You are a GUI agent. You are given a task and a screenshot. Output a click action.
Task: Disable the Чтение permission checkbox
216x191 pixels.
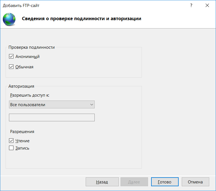11,141
